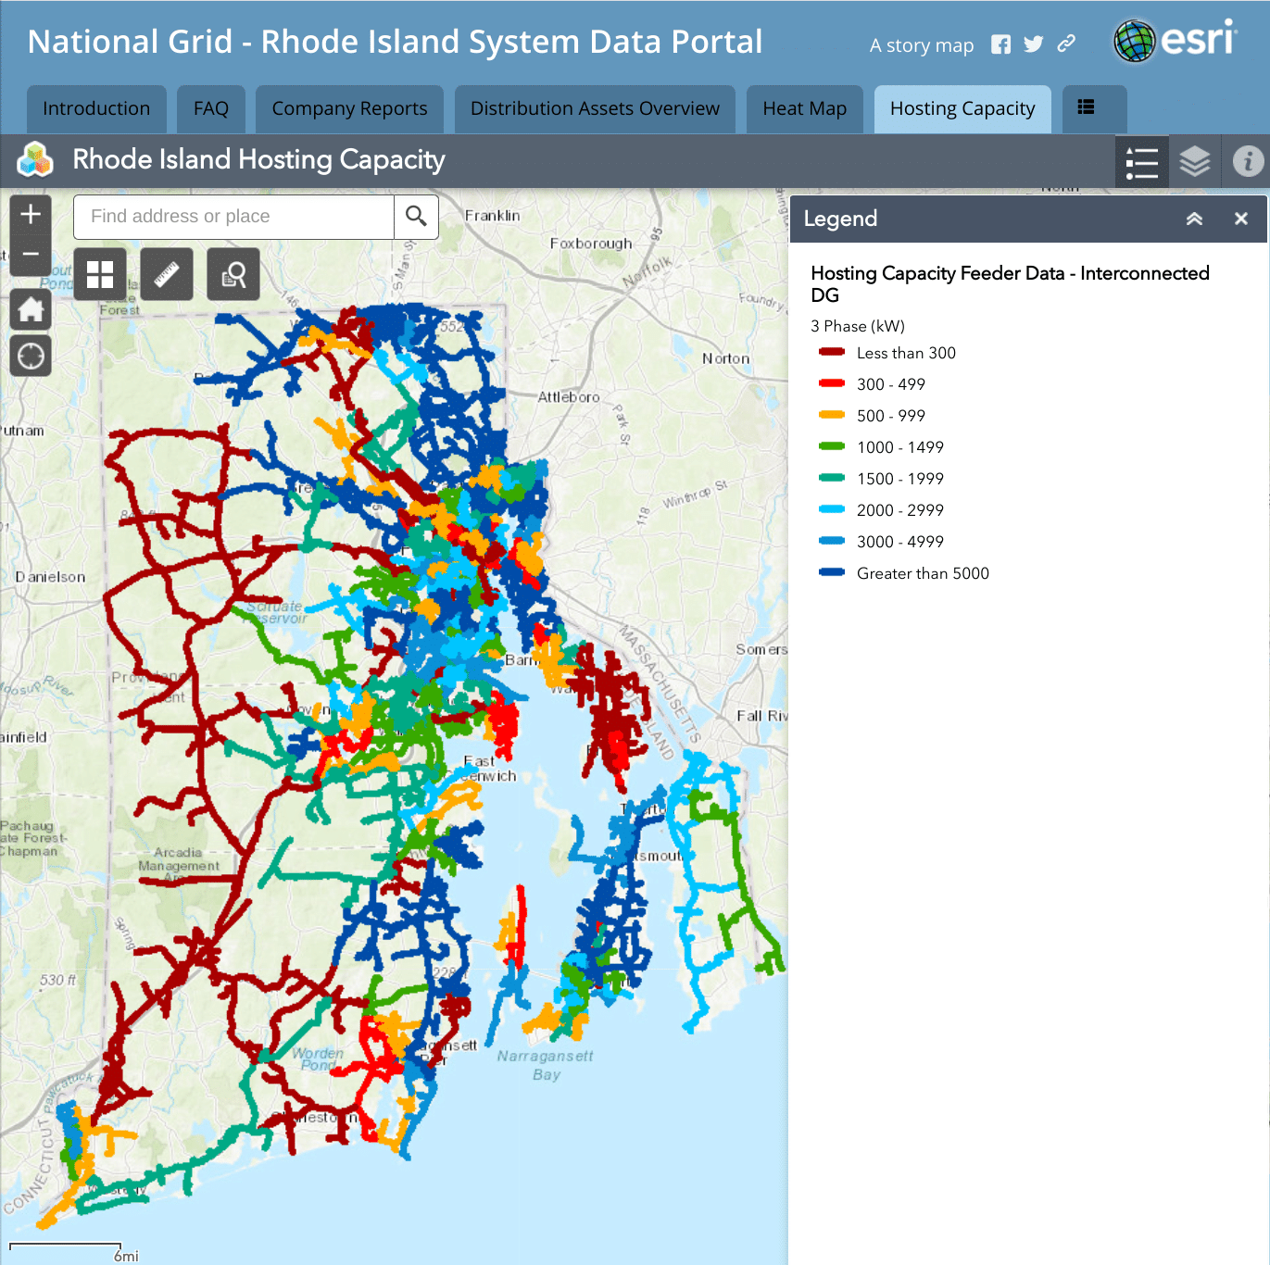The width and height of the screenshot is (1270, 1265).
Task: Click the Find address or place field
Action: point(233,217)
